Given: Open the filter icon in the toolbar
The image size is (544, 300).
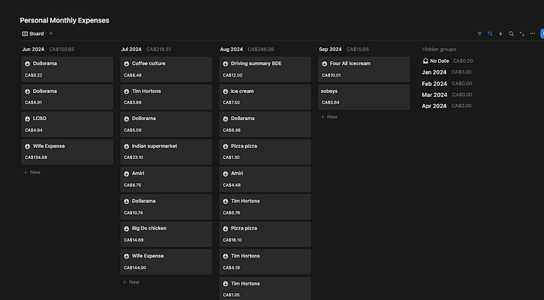Looking at the screenshot, I should pos(479,33).
